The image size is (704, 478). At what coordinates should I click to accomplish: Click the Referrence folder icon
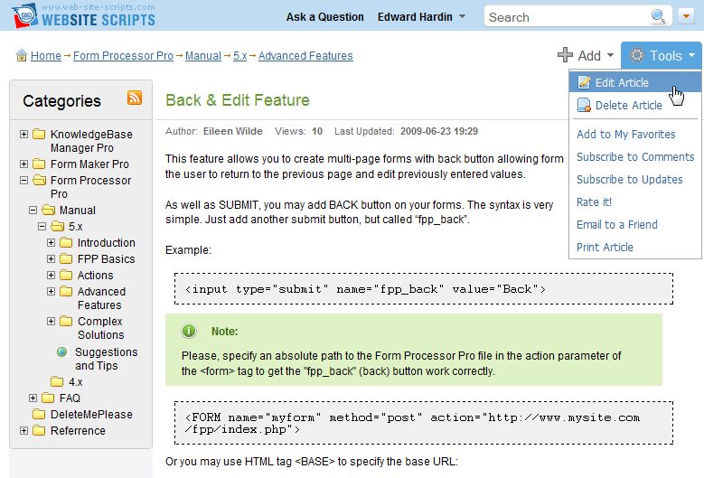(x=39, y=430)
